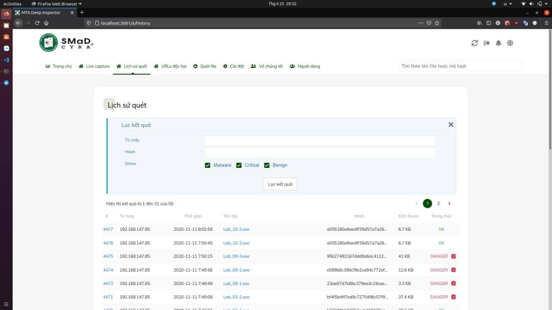Uncheck the Critical checkbox
Image resolution: width=552 pixels, height=310 pixels.
239,165
